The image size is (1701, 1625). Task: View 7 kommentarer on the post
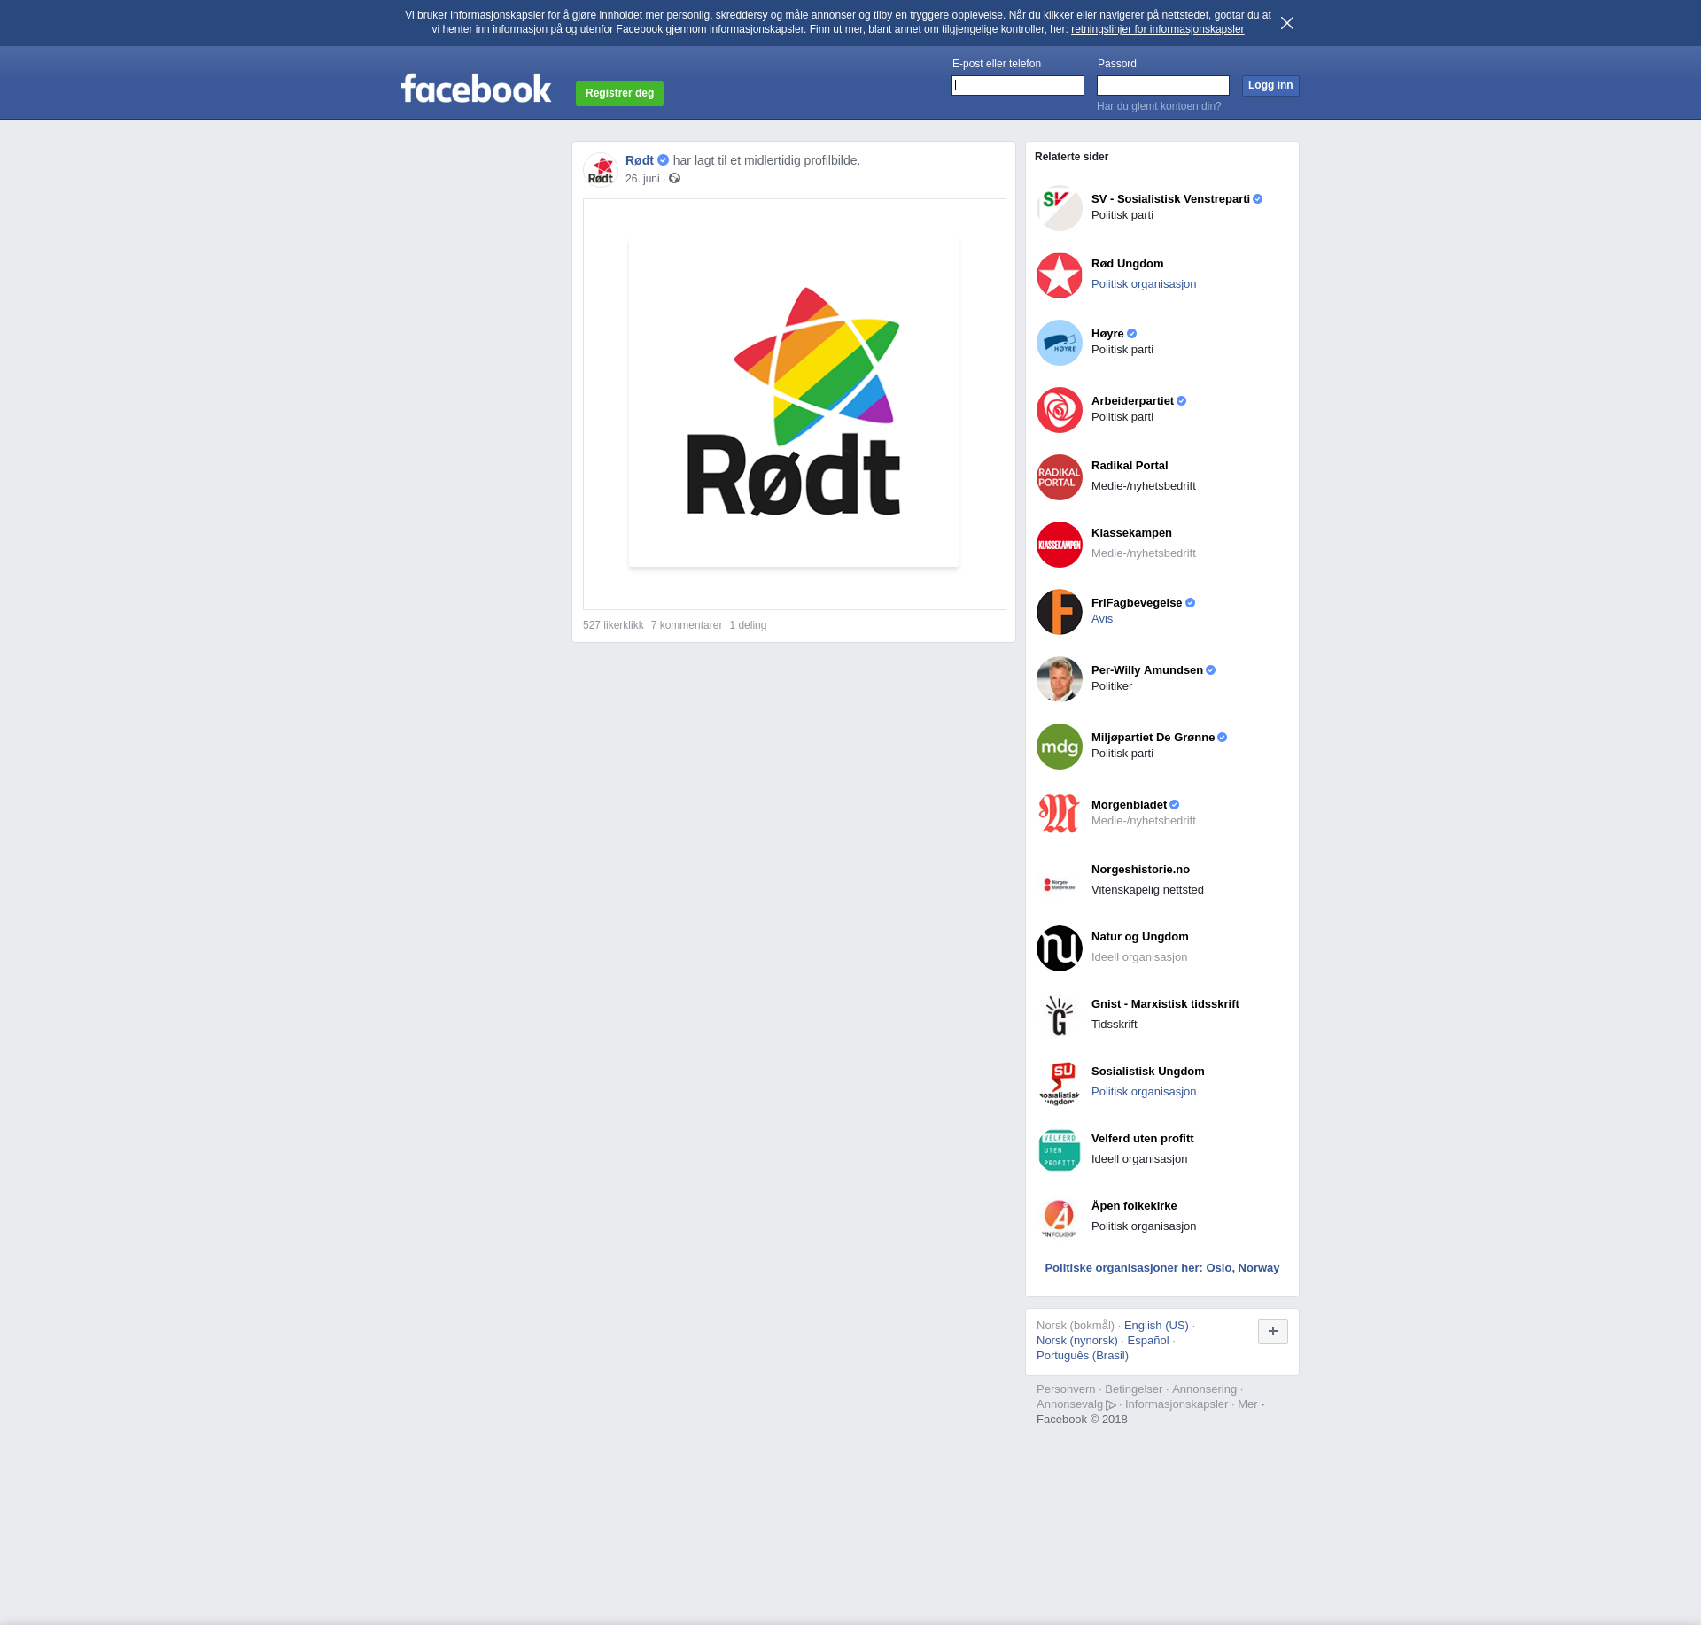(687, 625)
